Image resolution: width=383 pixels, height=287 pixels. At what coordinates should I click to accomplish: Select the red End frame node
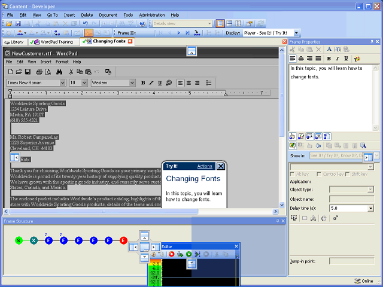(123, 240)
